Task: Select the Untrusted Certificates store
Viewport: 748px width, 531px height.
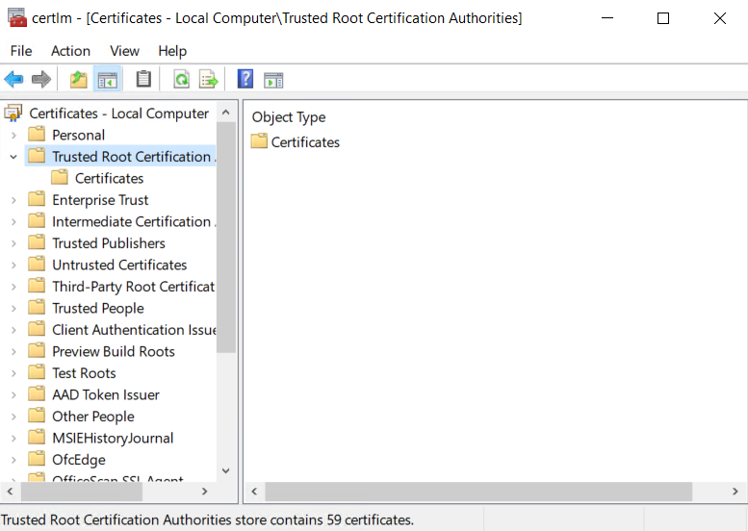Action: click(119, 265)
